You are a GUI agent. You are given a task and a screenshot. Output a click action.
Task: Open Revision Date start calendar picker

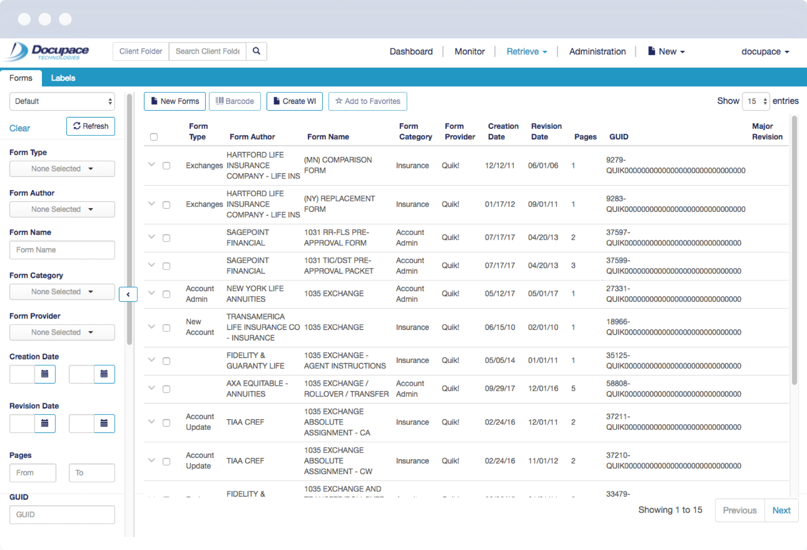(x=45, y=423)
